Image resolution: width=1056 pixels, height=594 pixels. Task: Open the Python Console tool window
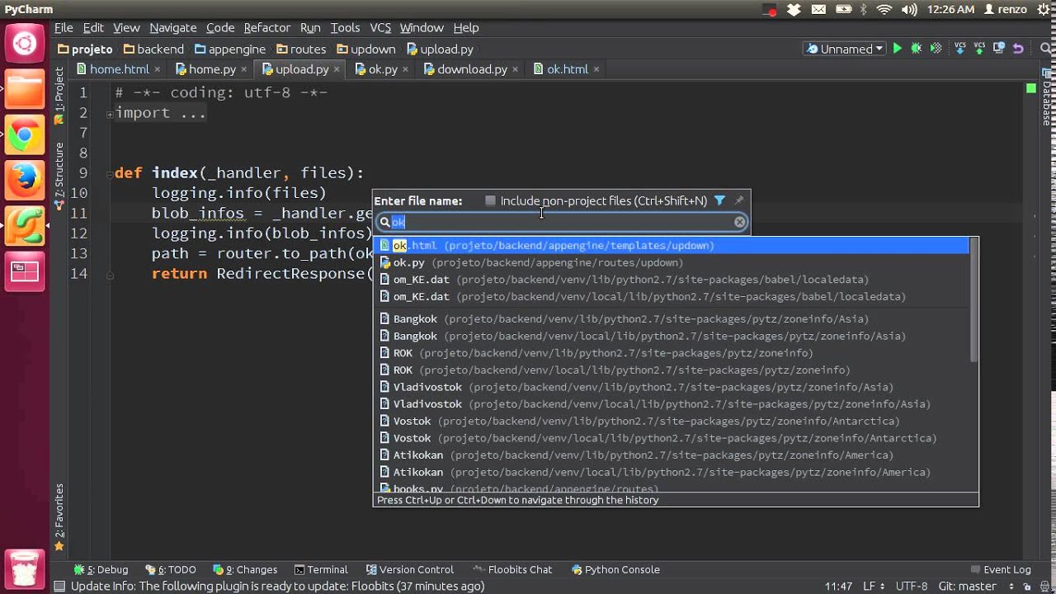pos(615,569)
